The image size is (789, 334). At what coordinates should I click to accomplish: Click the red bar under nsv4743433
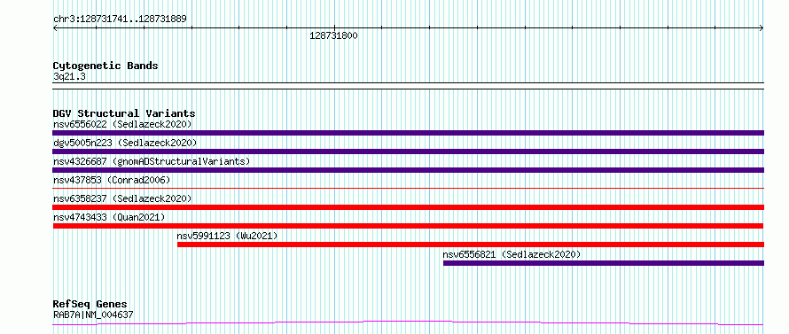408,226
